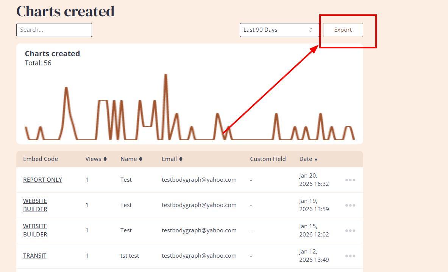Open the TRANSIT embed code link
Viewport: 448px width, 272px height.
(35, 256)
